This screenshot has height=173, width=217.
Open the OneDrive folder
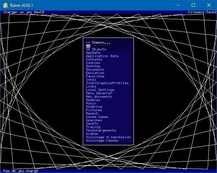pyautogui.click(x=94, y=107)
